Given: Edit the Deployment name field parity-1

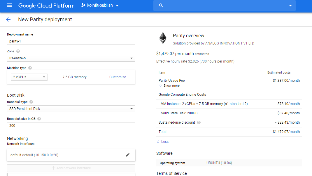Looking at the screenshot, I should click(71, 41).
